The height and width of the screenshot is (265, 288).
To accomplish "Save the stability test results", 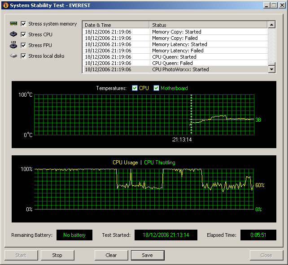I will pos(148,255).
